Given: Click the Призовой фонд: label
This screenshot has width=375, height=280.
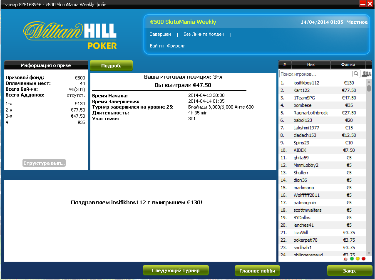Looking at the screenshot, I should [x=25, y=77].
